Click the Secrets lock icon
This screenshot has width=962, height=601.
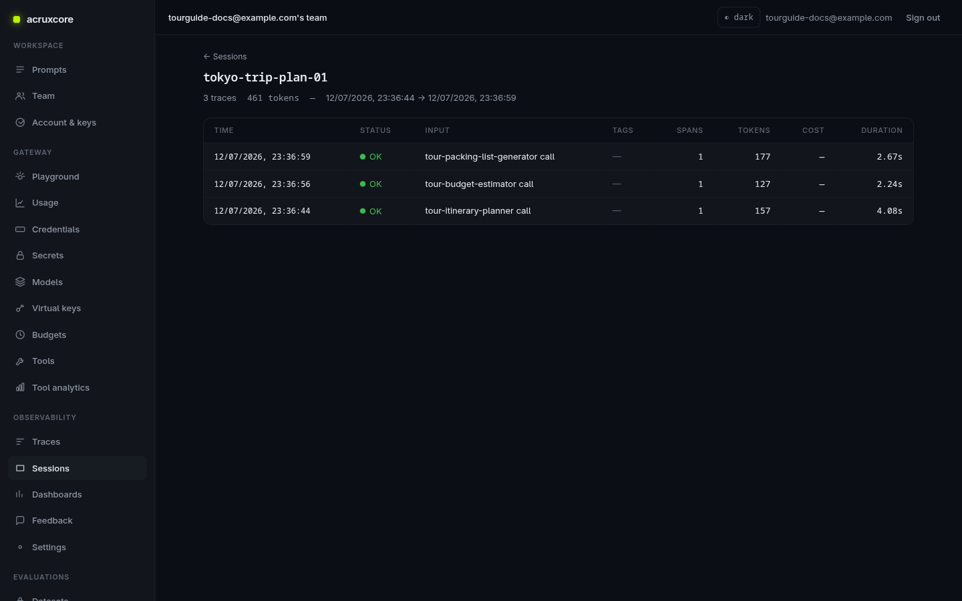tap(20, 256)
